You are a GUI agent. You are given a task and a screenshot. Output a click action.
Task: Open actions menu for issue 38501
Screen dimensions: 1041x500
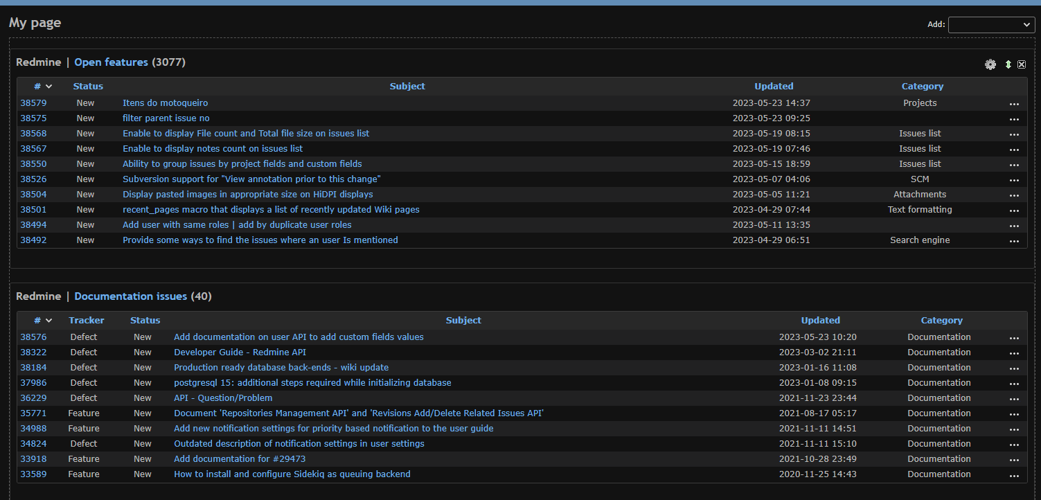tap(1014, 211)
